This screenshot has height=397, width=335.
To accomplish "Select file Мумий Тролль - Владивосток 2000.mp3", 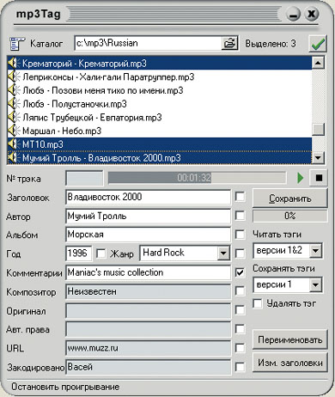I will point(160,157).
